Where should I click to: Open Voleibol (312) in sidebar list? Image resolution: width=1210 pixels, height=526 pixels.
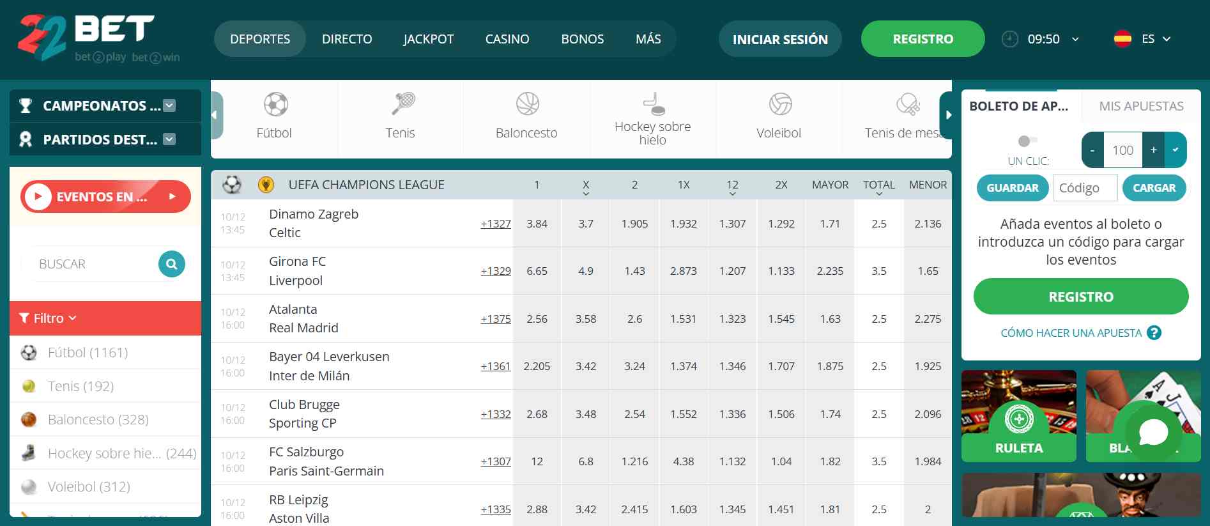point(105,486)
